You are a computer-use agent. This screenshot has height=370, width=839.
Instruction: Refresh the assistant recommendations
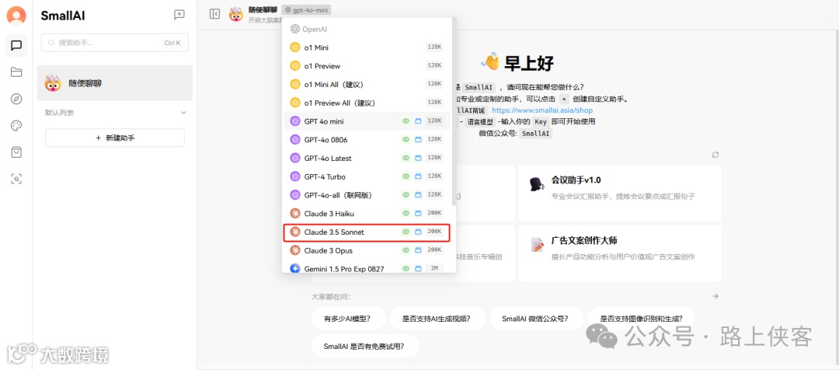click(x=715, y=155)
